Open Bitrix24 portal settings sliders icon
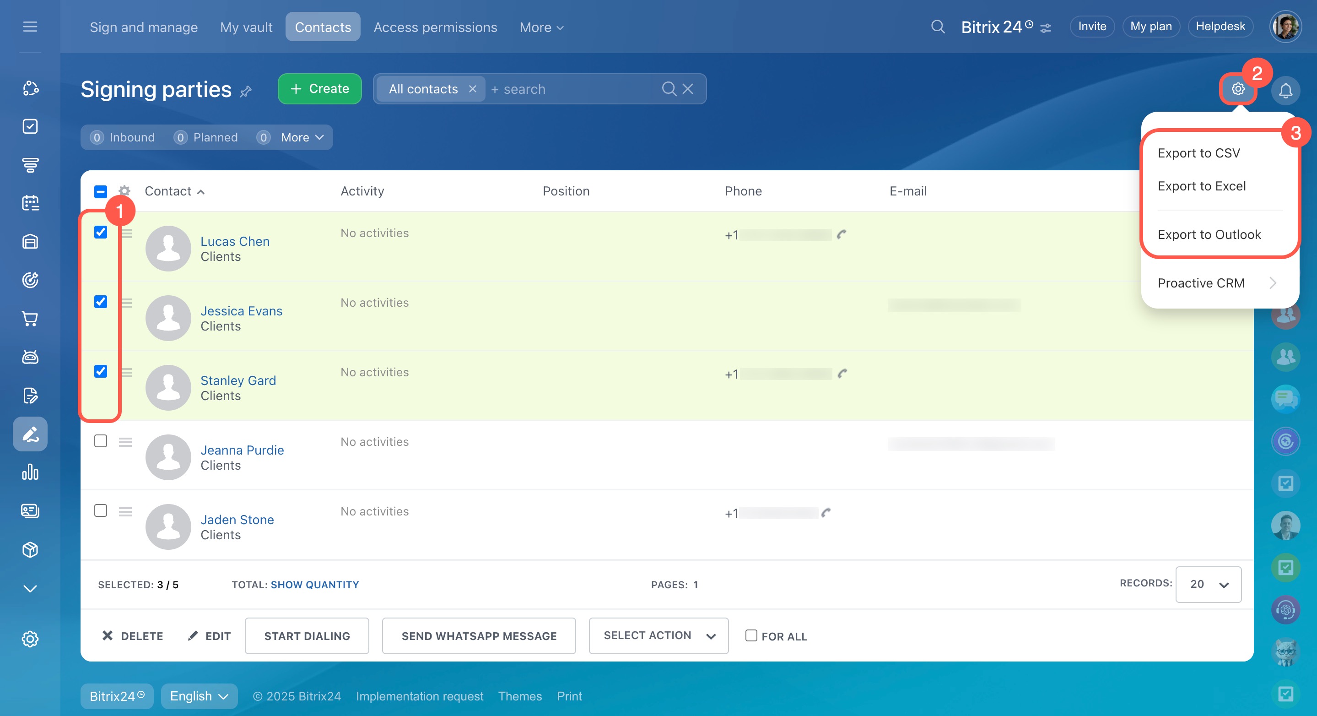The image size is (1317, 716). pos(1046,27)
